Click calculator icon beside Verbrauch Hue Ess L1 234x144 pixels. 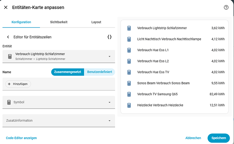(x=129, y=50)
